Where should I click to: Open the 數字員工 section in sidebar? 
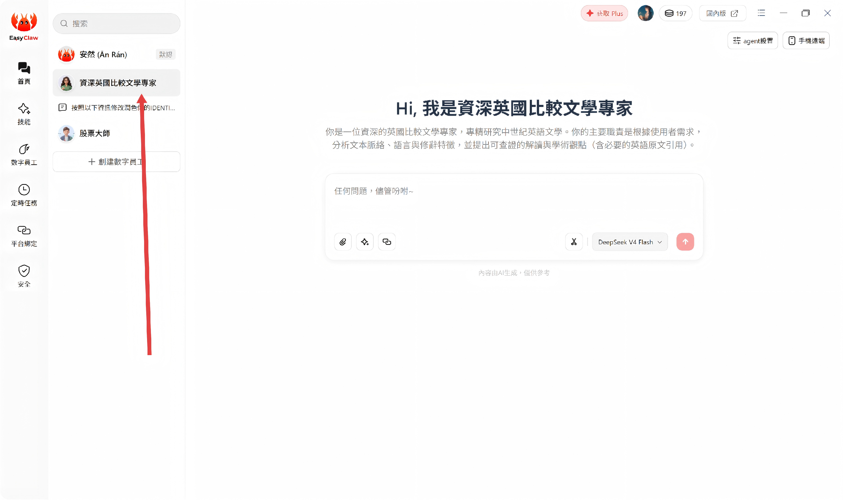(x=24, y=155)
